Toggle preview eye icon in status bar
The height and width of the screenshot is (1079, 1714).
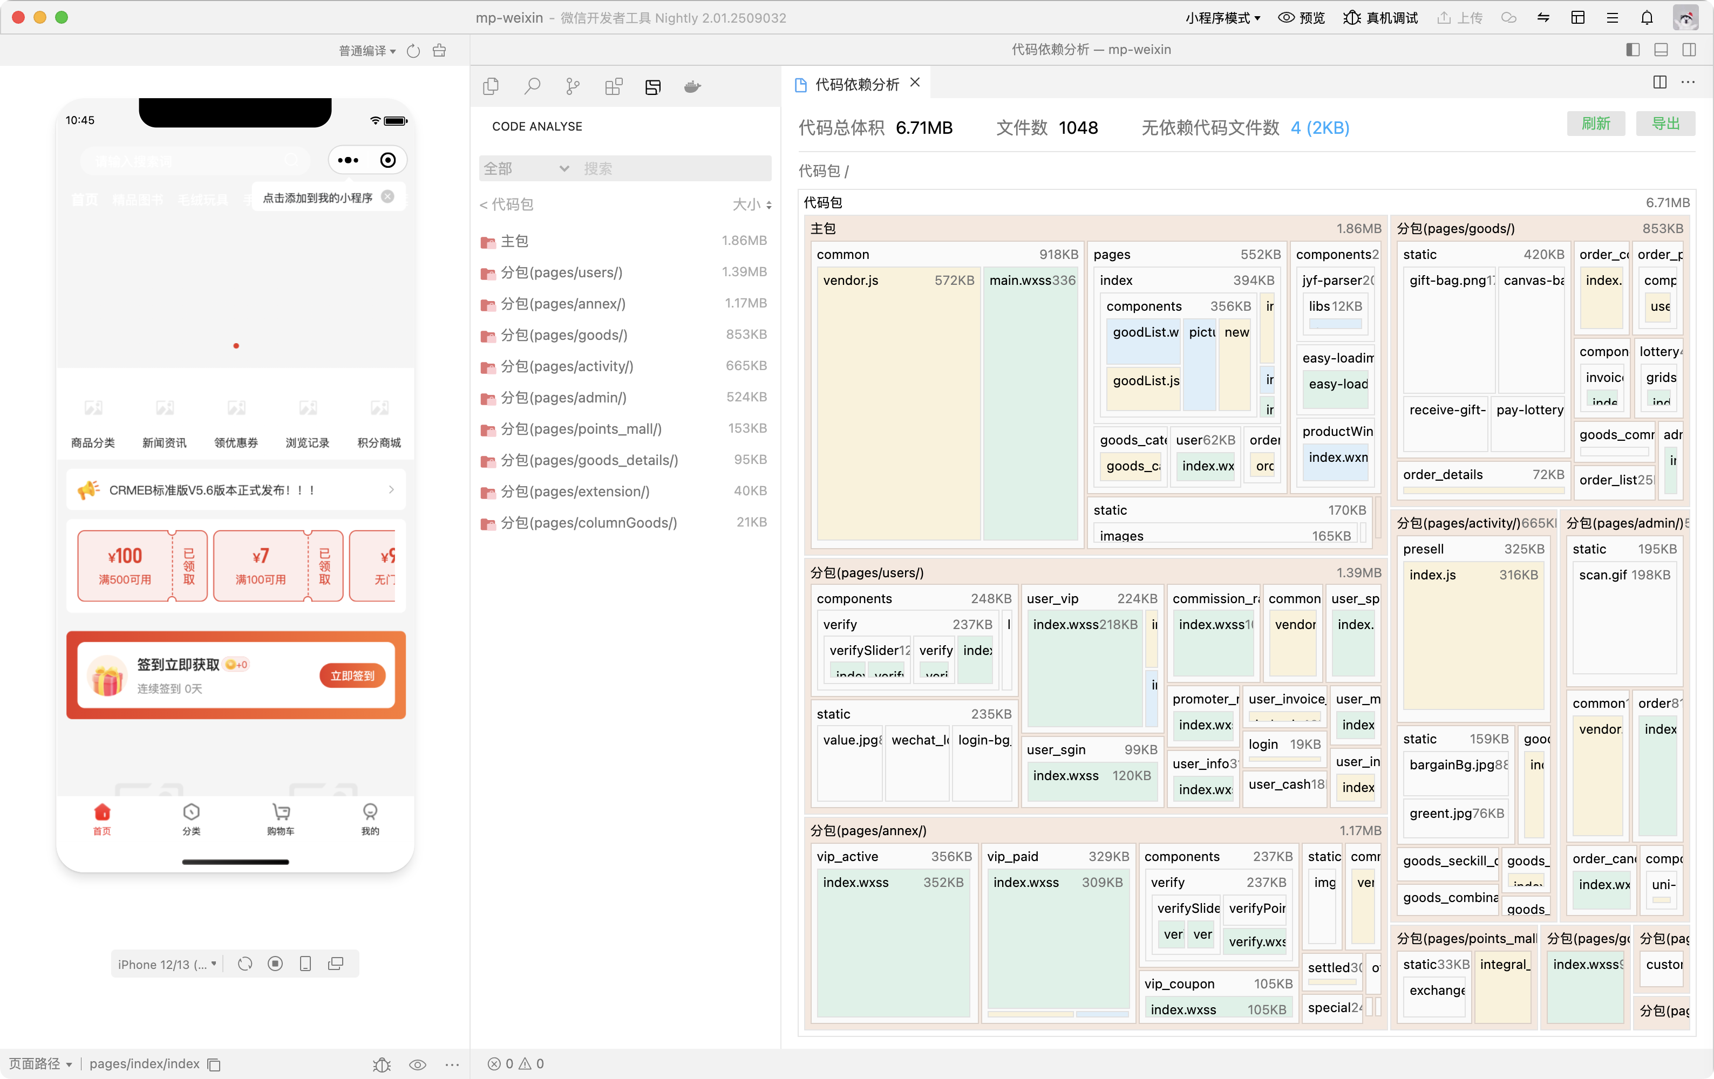point(418,1064)
